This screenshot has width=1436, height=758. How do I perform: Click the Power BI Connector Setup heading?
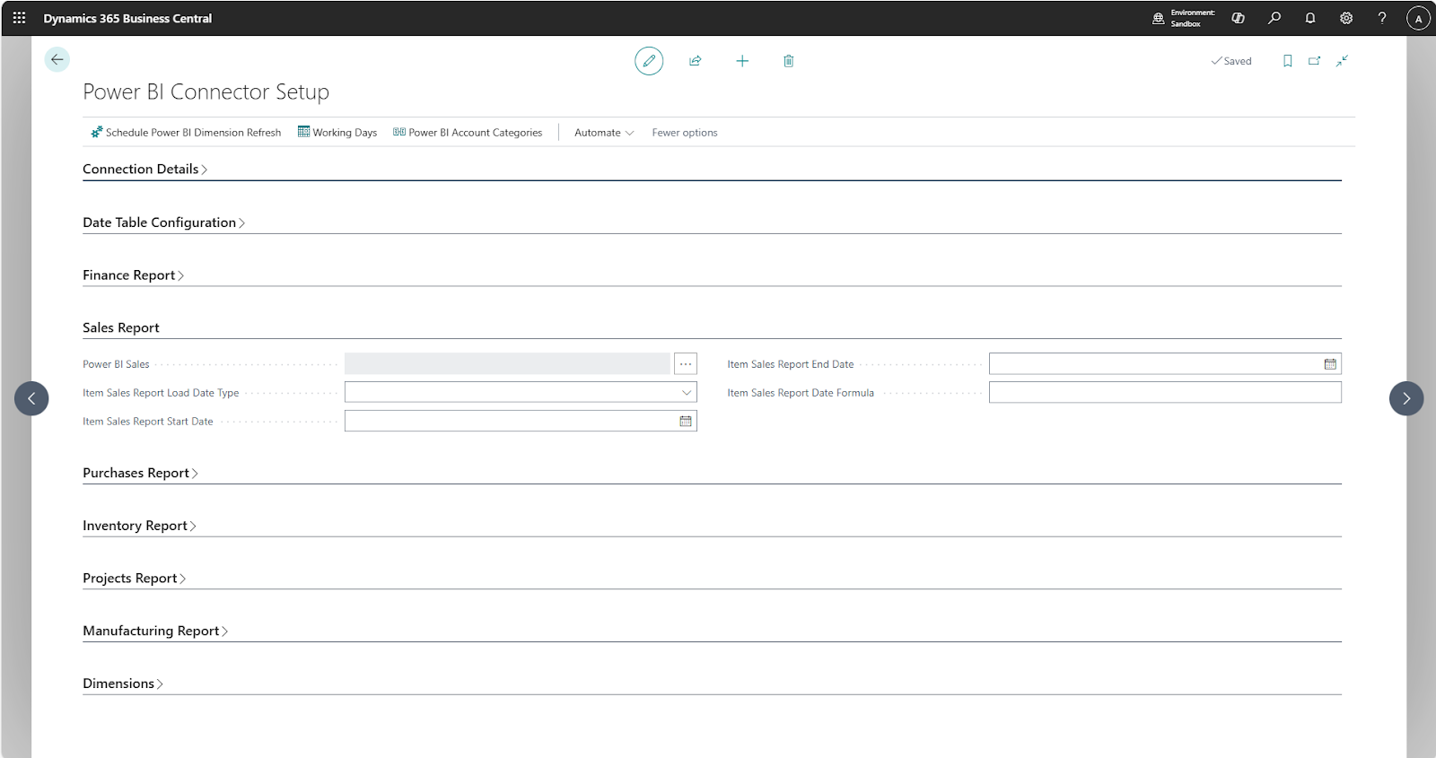click(x=206, y=91)
